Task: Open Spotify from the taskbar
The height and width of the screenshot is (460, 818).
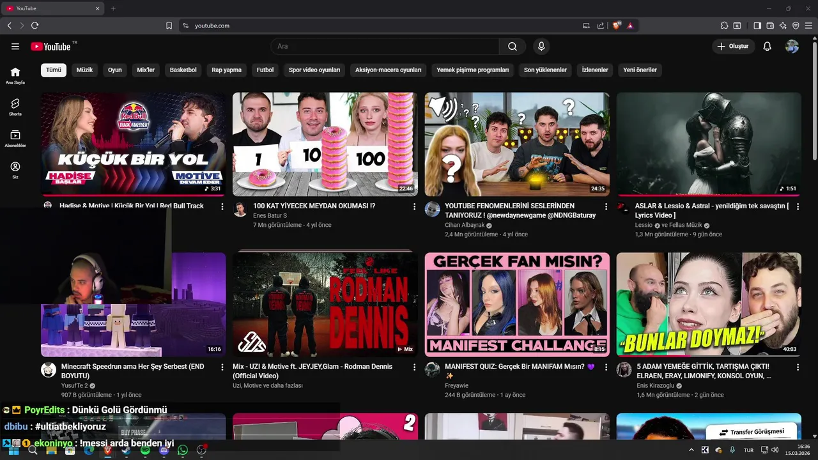Action: click(145, 450)
